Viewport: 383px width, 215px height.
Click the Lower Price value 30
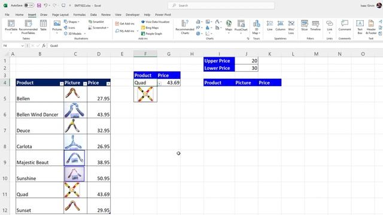coord(246,68)
